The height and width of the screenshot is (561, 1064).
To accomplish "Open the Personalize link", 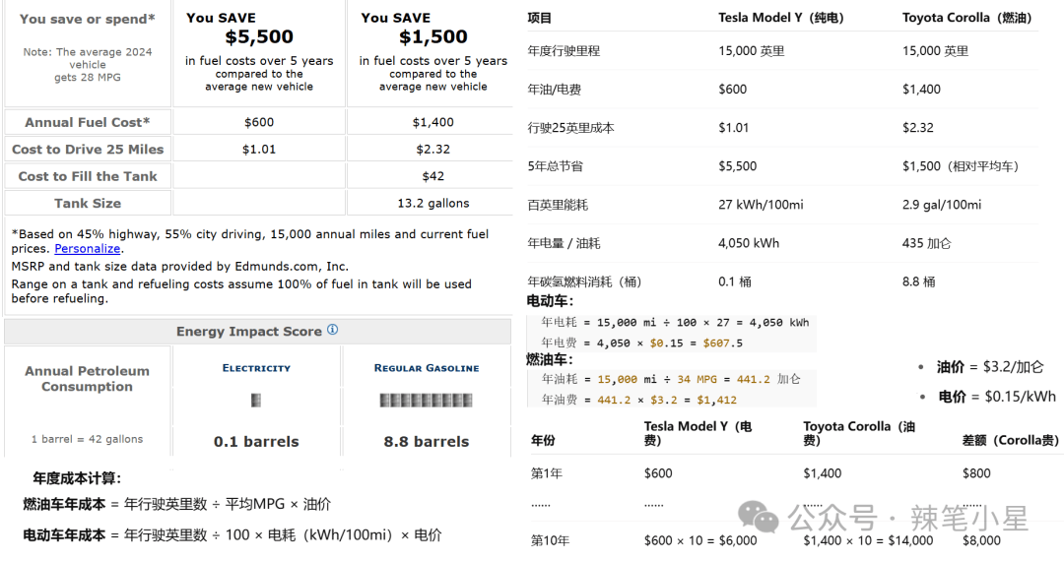I will [x=87, y=249].
